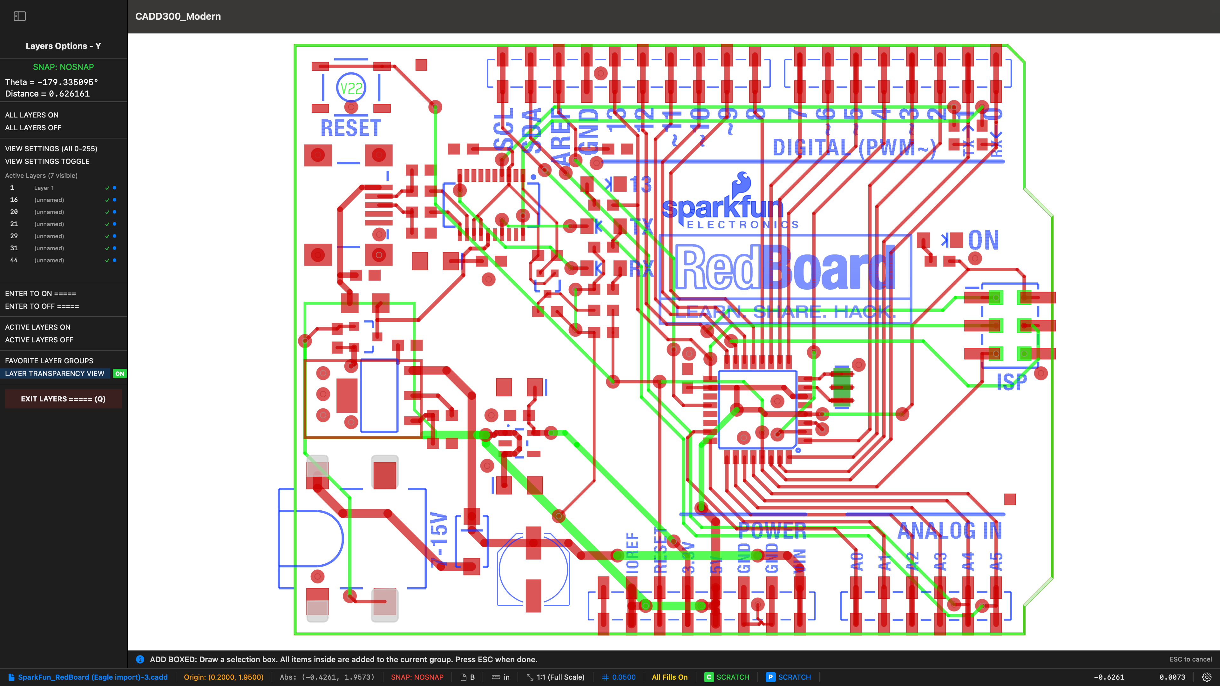
Task: Click the green C SCRATCH badge
Action: [x=708, y=677]
